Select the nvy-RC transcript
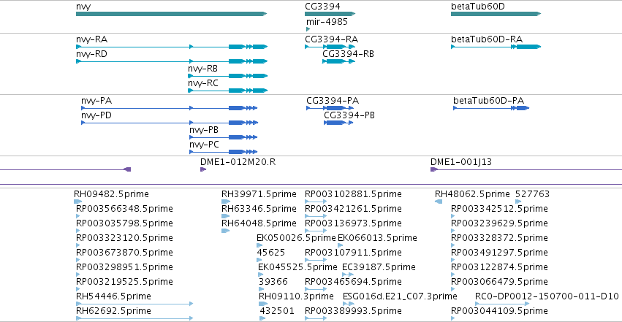622x322 pixels. pyautogui.click(x=228, y=91)
